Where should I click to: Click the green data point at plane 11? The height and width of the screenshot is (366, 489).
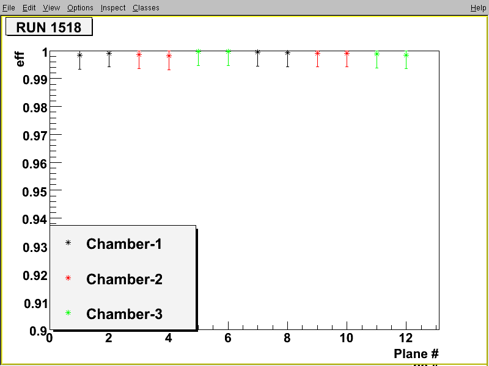(x=377, y=54)
